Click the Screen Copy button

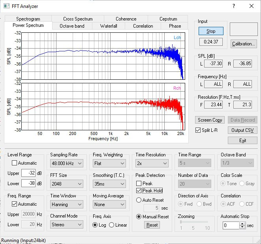210,120
